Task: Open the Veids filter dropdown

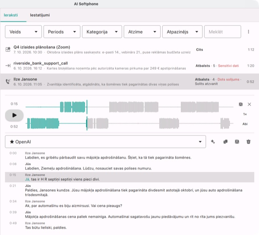Action: 23,32
